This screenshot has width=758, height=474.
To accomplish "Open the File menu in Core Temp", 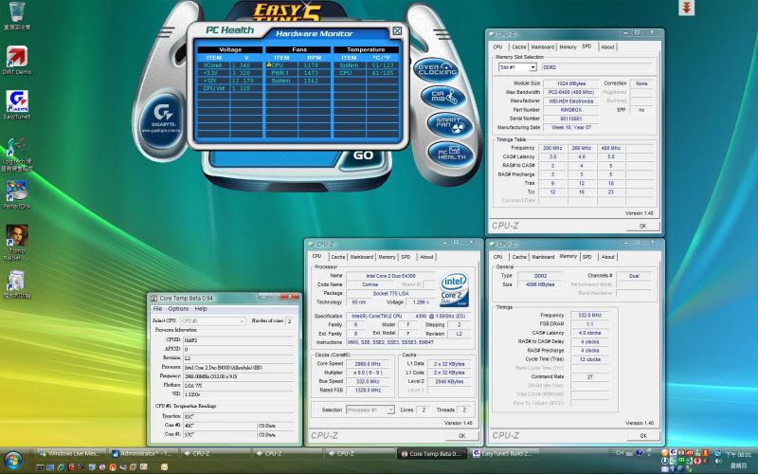I will coord(157,309).
